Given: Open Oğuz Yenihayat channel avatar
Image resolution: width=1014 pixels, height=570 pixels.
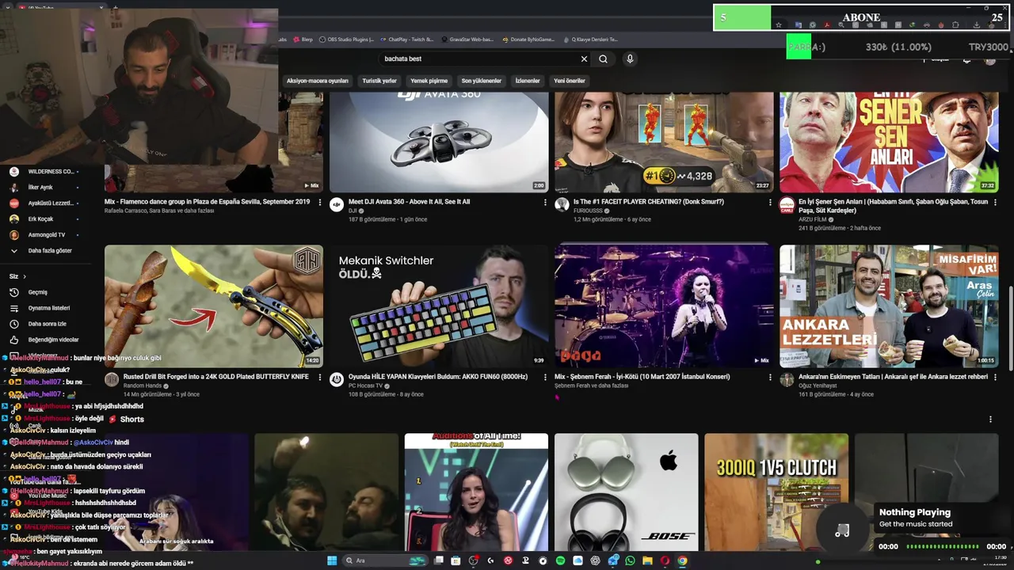Looking at the screenshot, I should [x=787, y=379].
